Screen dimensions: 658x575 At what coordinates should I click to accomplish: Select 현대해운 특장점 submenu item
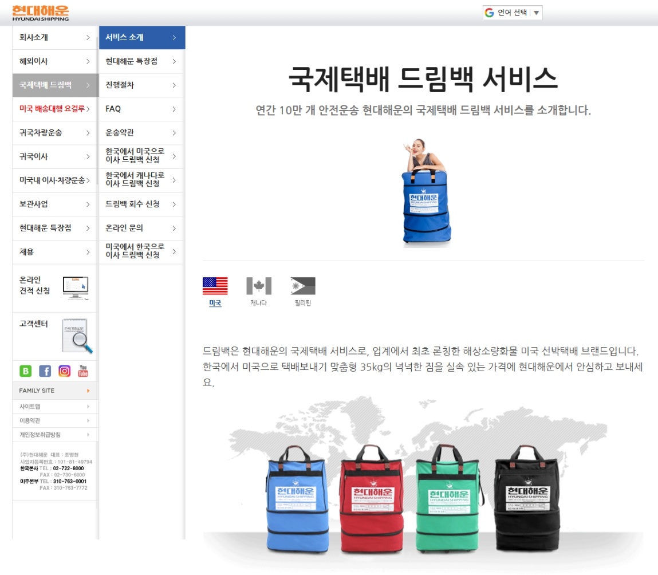142,61
